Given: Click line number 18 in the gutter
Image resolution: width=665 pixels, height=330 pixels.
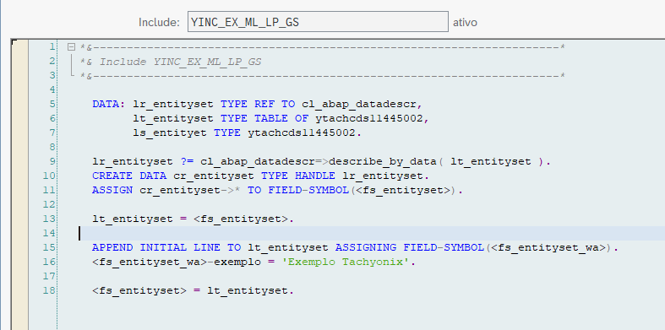Looking at the screenshot, I should click(49, 290).
